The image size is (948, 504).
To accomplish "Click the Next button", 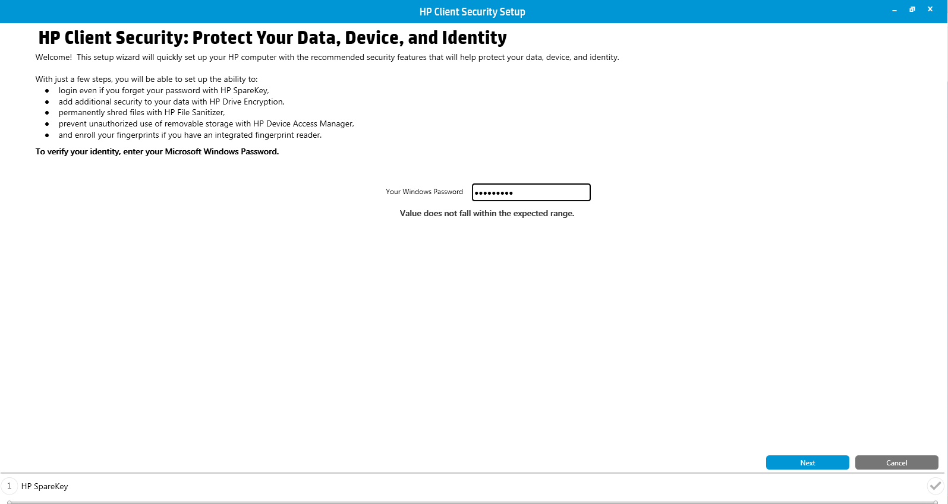I will (x=807, y=462).
